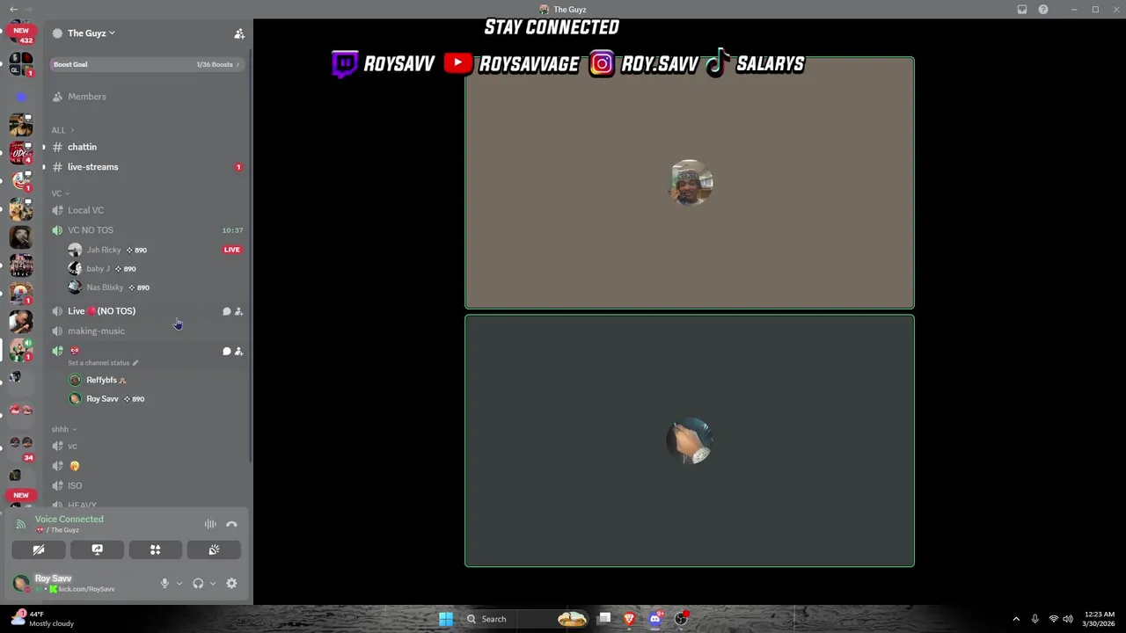
Task: Open chat for Live (NO TOS) channel
Action: [226, 311]
